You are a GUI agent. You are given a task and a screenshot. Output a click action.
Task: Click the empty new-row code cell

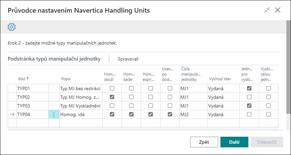[x=33, y=123]
